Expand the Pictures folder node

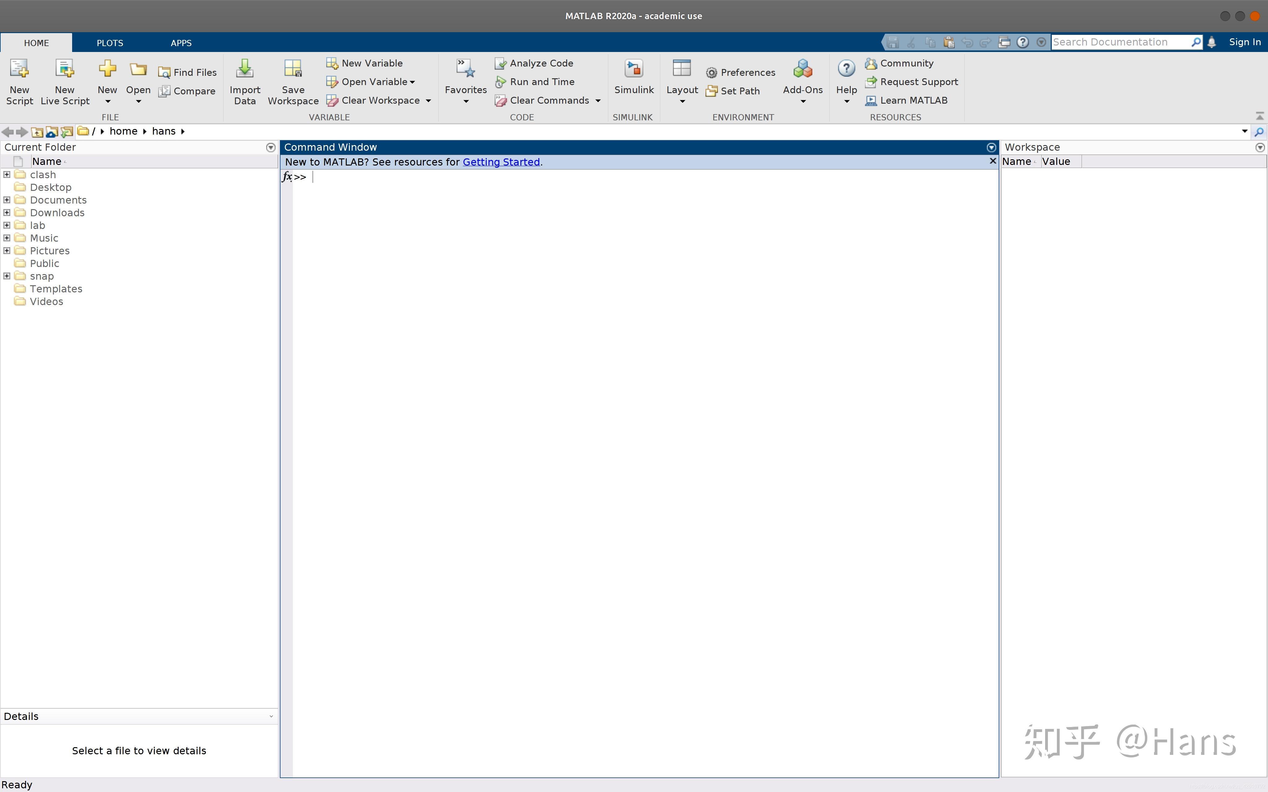click(7, 250)
